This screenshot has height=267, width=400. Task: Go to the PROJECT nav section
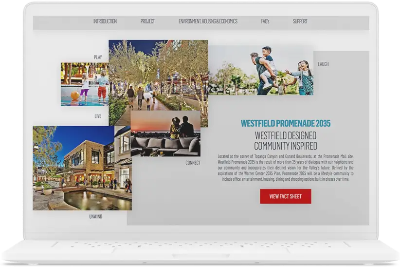(147, 21)
